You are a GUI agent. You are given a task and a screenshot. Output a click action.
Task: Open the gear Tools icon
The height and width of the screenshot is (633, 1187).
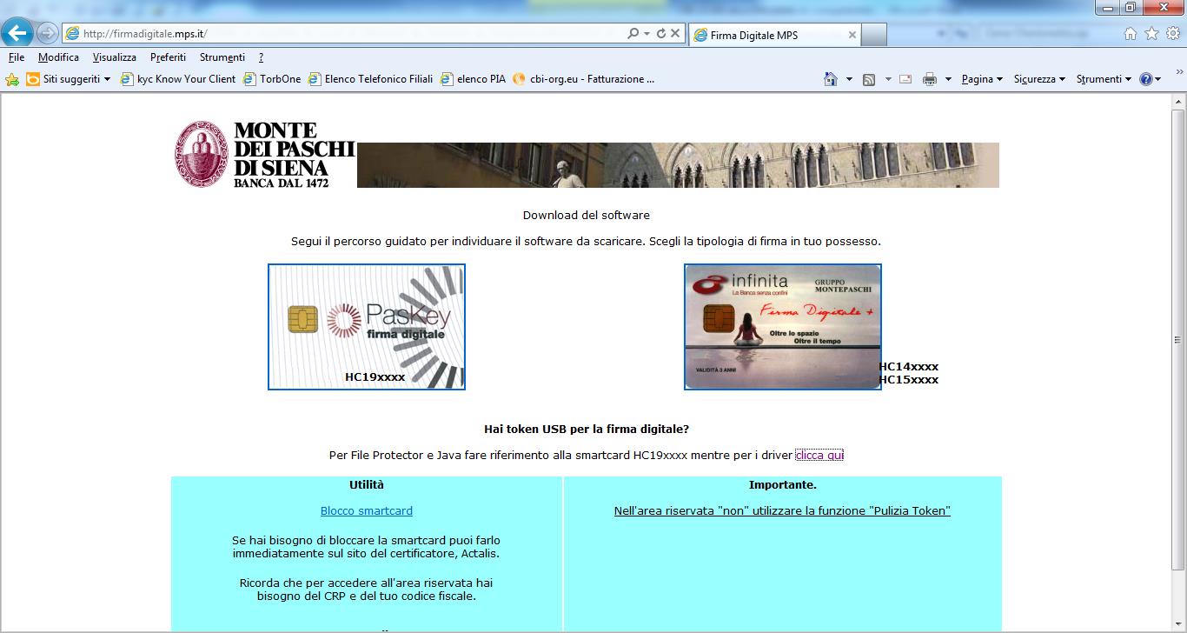click(1172, 34)
